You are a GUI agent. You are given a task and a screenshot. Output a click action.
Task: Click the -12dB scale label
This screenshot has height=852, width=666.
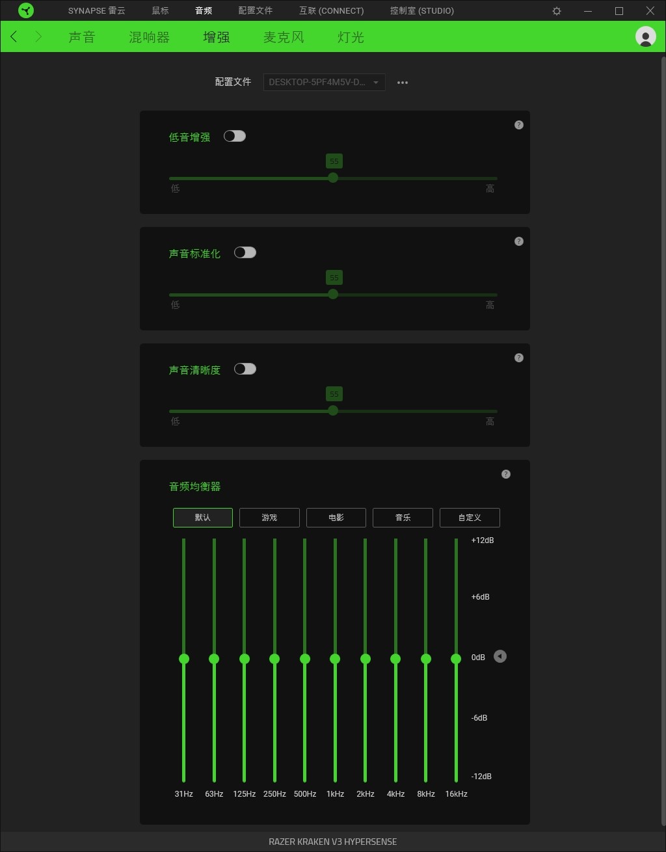481,777
